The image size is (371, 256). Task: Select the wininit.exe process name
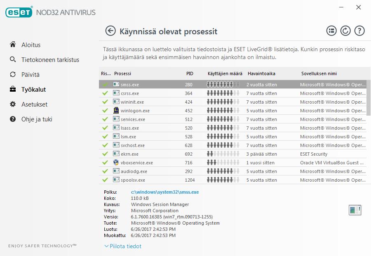132,102
